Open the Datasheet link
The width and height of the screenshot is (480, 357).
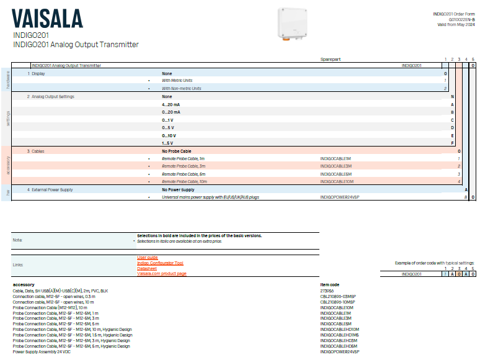coord(147,268)
